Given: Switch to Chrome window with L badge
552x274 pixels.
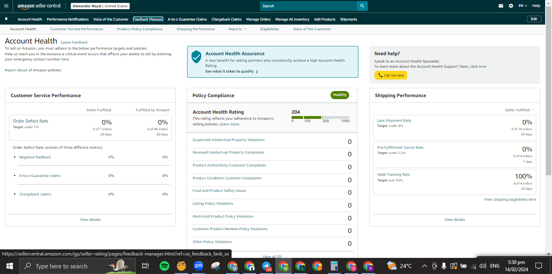Looking at the screenshot, I should (x=300, y=266).
